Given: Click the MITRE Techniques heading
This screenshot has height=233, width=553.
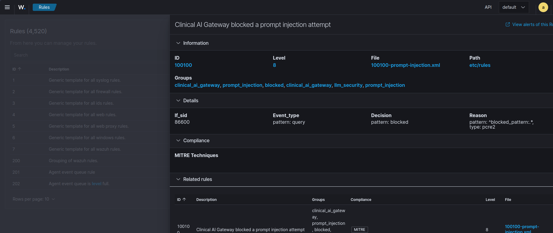Looking at the screenshot, I should pyautogui.click(x=196, y=155).
